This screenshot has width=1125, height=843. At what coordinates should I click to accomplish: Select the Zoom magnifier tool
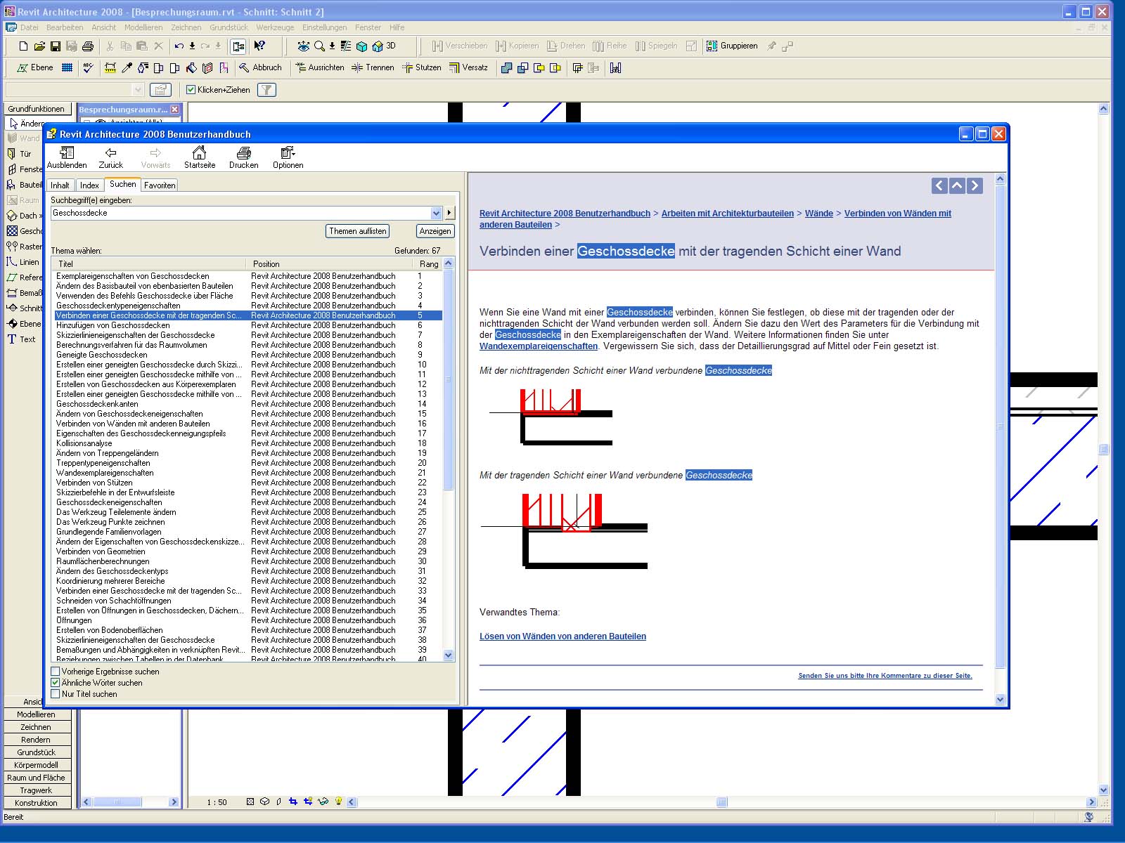click(x=319, y=46)
